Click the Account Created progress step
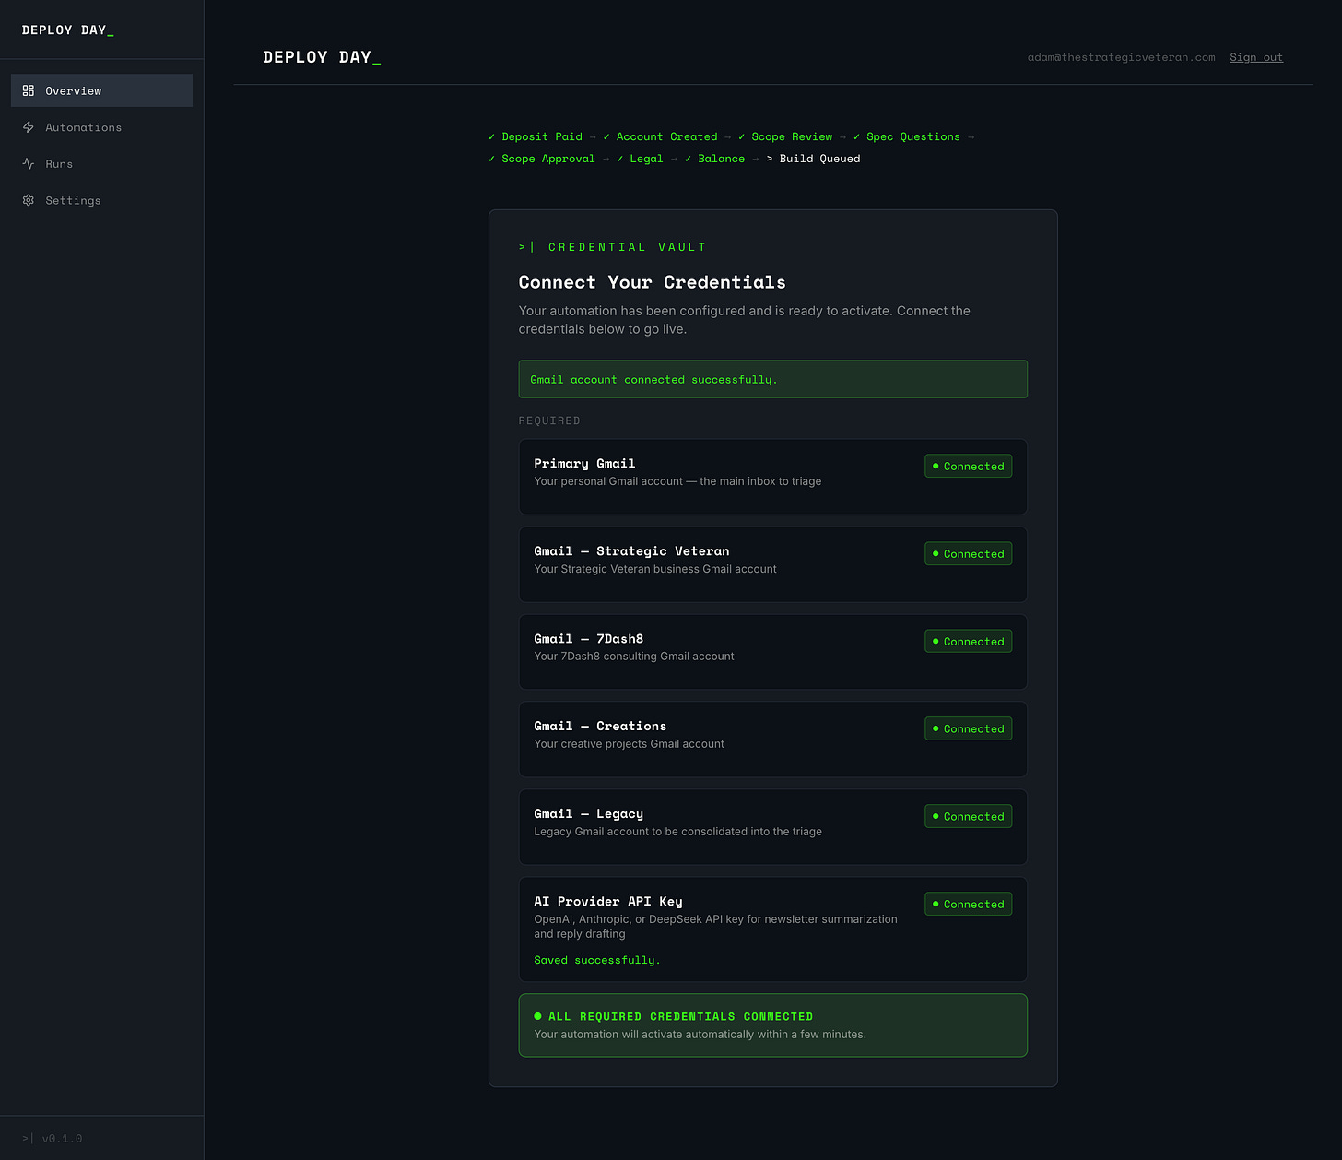This screenshot has width=1342, height=1160. 660,136
